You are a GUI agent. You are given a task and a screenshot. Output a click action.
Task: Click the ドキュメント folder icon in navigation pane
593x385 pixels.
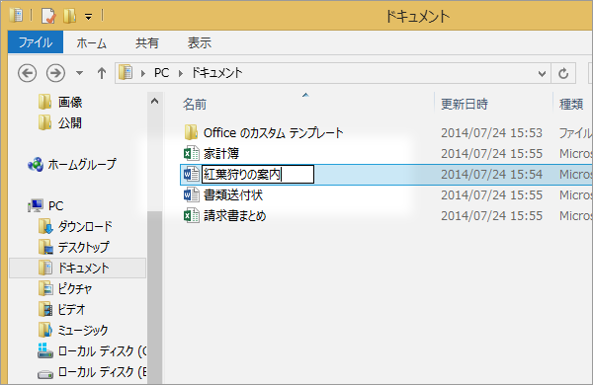coord(45,268)
